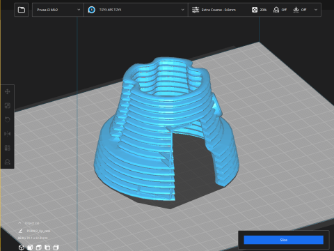
Task: Select the Move tool
Action: coord(8,91)
